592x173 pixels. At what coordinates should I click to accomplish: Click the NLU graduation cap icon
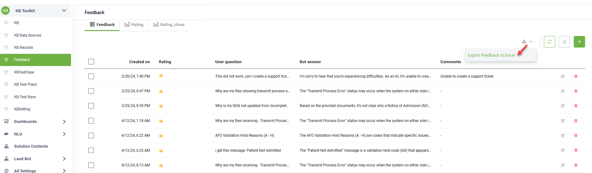(6, 134)
